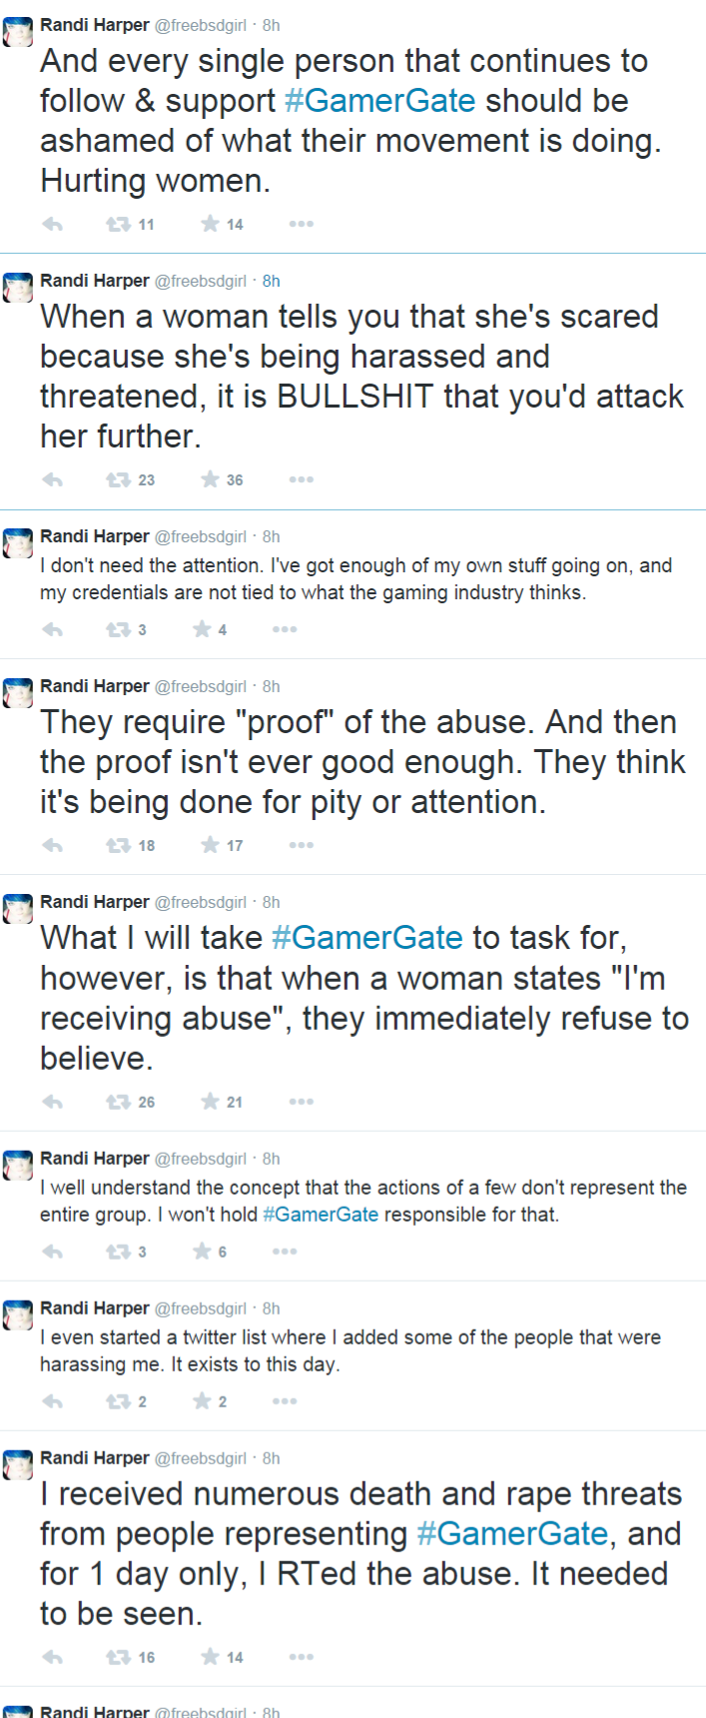Screen dimensions: 706x1718
Task: Reply to the 'don't need the attention' tweet
Action: pos(53,629)
